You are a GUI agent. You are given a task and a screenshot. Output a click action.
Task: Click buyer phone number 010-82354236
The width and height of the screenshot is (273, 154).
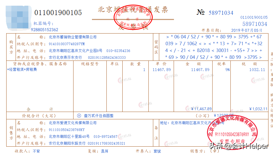tap(118, 51)
